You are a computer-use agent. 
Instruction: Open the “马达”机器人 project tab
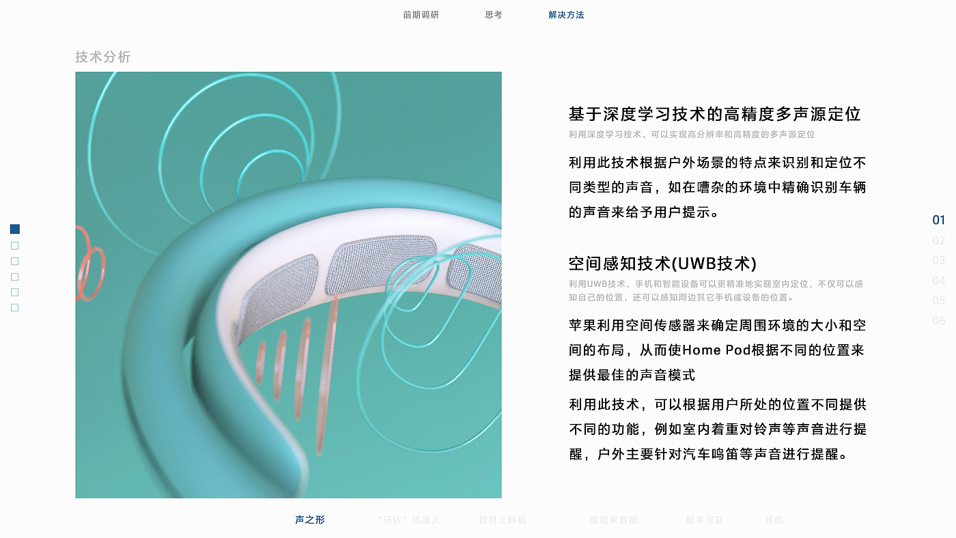coord(408,520)
